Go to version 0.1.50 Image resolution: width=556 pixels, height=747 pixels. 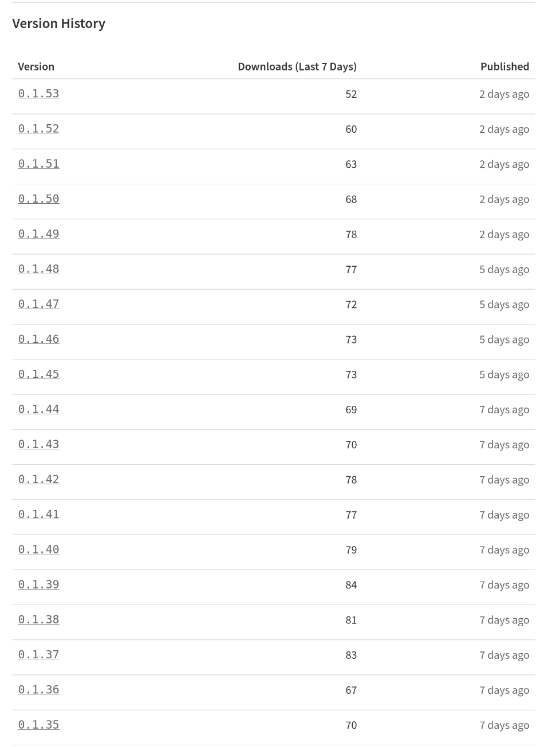click(38, 198)
